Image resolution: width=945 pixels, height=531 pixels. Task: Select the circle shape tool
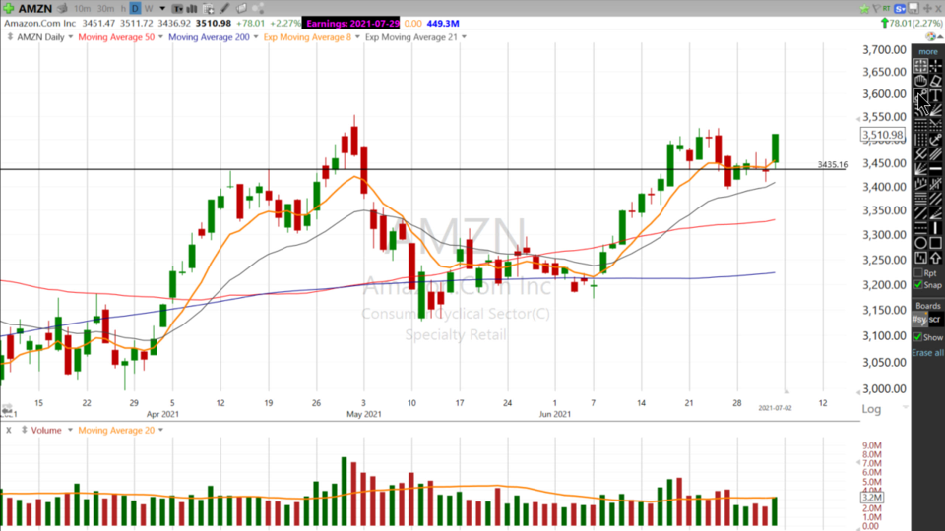coord(920,243)
